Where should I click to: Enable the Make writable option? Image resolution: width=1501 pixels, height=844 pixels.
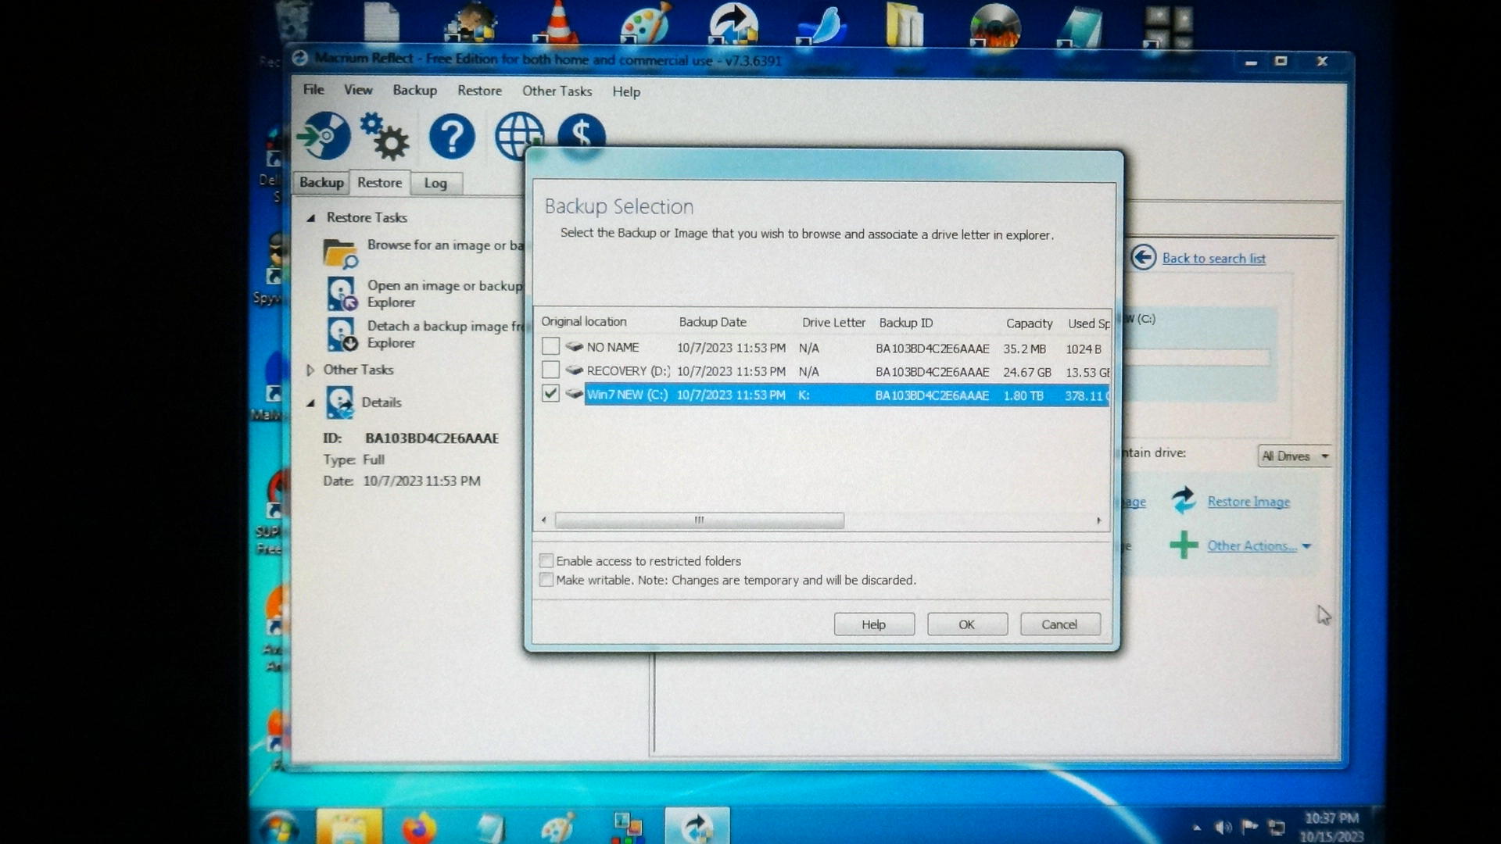(546, 579)
